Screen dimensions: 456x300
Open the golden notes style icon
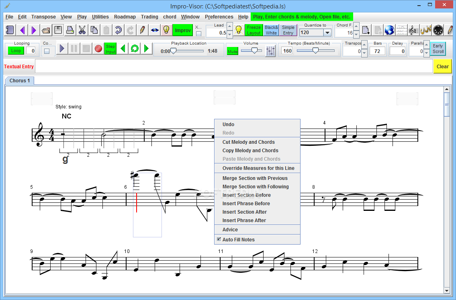(426, 30)
